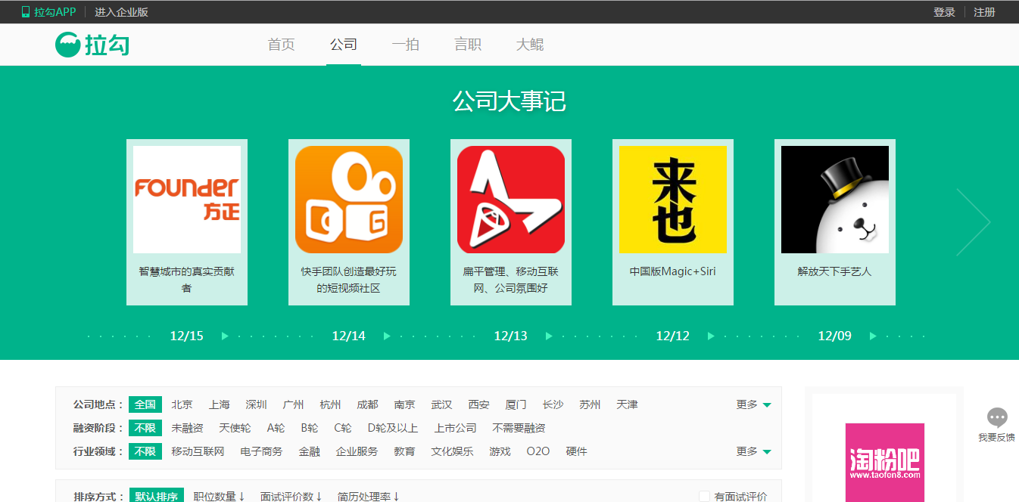
Task: Select the 公司 navigation tab
Action: tap(344, 45)
